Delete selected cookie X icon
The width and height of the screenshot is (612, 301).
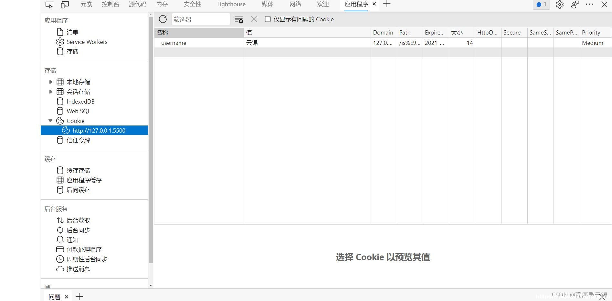click(x=254, y=19)
